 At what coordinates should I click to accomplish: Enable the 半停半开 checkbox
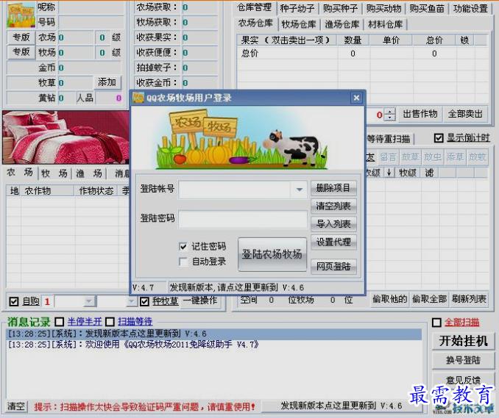point(59,322)
